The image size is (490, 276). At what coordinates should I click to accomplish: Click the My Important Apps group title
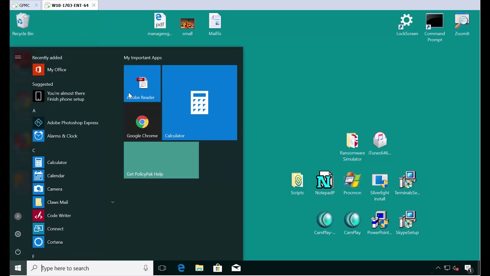click(143, 58)
